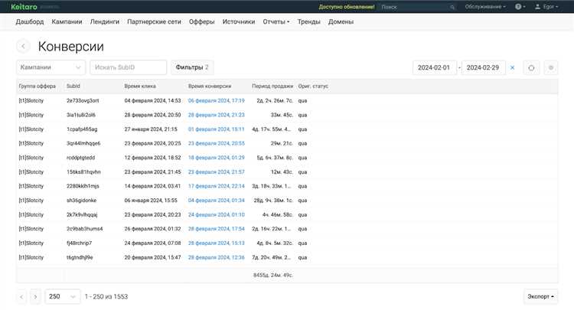Clear the date range with X
Viewport: 574px width, 310px height.
coord(513,67)
